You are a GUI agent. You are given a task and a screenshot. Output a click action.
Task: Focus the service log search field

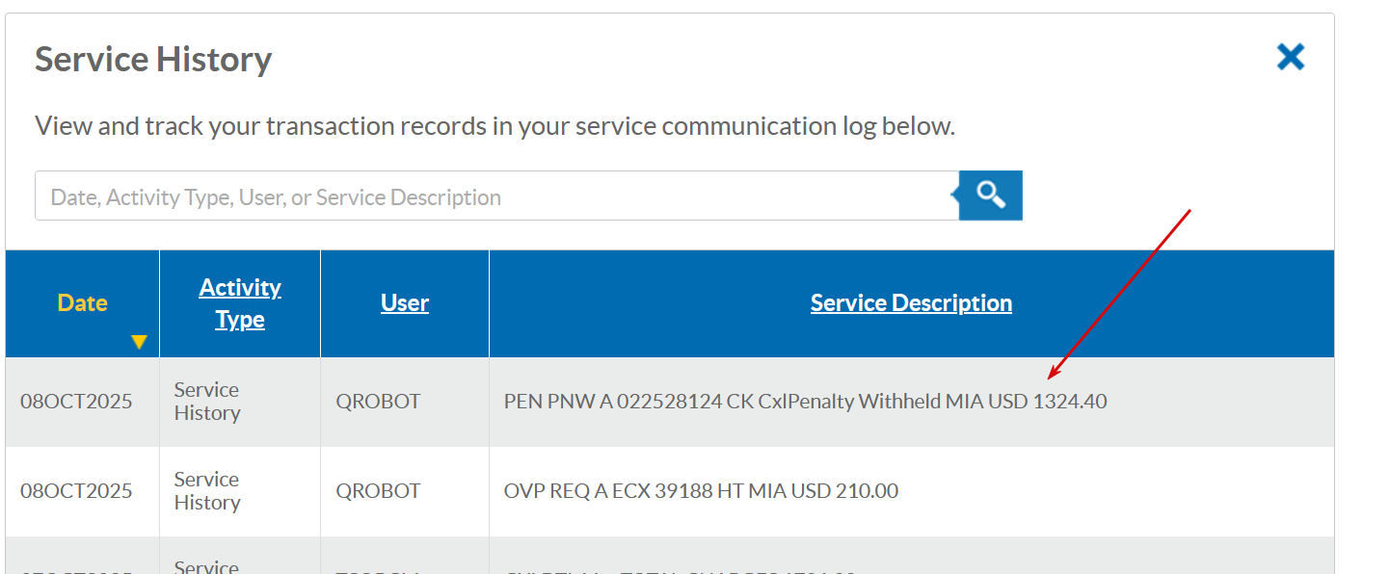496,196
